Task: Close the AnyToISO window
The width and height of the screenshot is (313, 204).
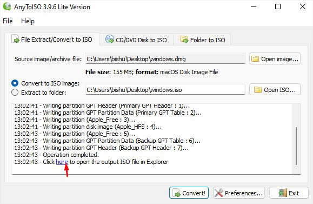Action: click(303, 7)
